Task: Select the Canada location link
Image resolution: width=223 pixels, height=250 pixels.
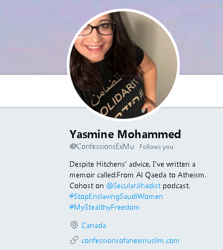Action: pyautogui.click(x=94, y=225)
